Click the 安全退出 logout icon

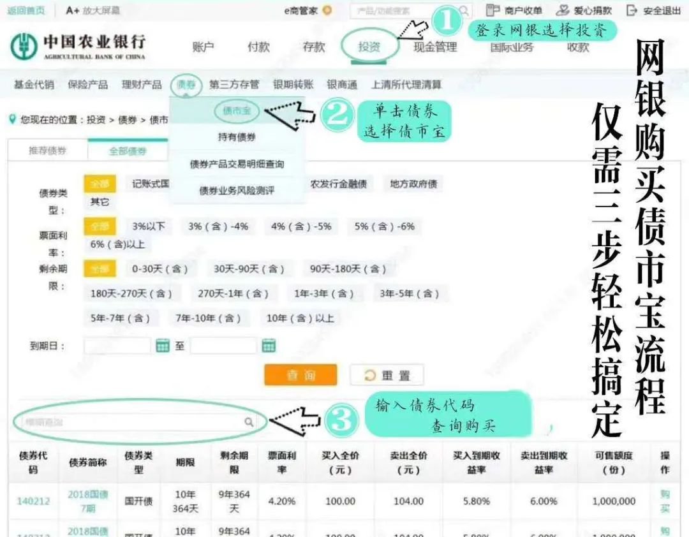pos(632,10)
